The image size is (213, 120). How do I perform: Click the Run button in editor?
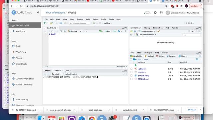click(107, 31)
